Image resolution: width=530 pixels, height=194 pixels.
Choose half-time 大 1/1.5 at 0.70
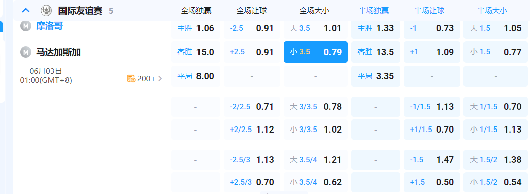496,107
